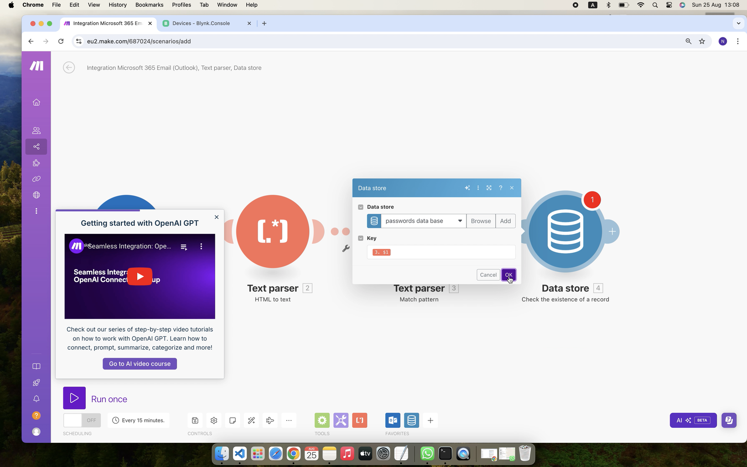Reload the page in Chrome
Image resolution: width=747 pixels, height=467 pixels.
[61, 41]
